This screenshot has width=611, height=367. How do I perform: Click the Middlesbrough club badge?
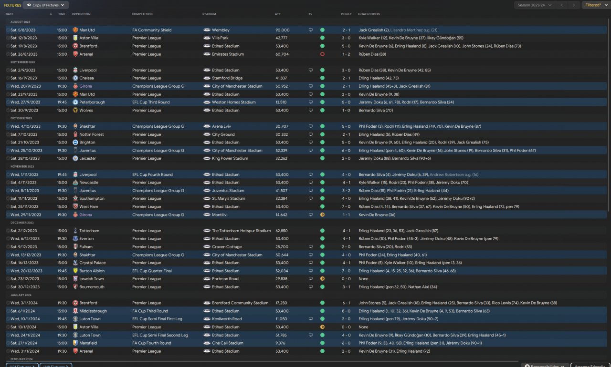pyautogui.click(x=75, y=311)
